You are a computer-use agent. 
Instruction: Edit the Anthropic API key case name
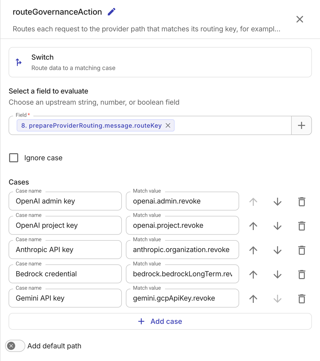65,250
